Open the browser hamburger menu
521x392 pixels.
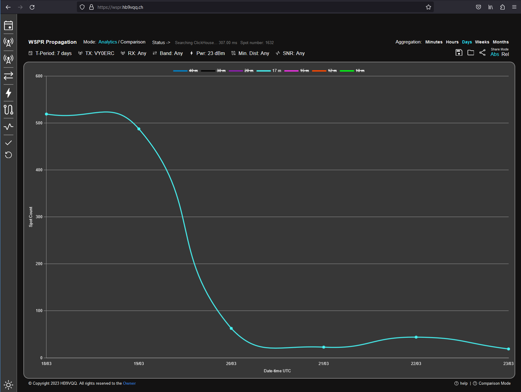514,7
